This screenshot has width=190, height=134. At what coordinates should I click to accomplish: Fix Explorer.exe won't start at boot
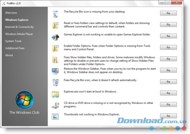click(168, 93)
